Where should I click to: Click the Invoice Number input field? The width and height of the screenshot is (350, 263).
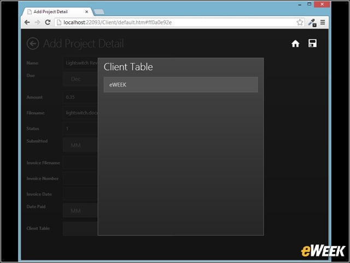click(x=80, y=179)
